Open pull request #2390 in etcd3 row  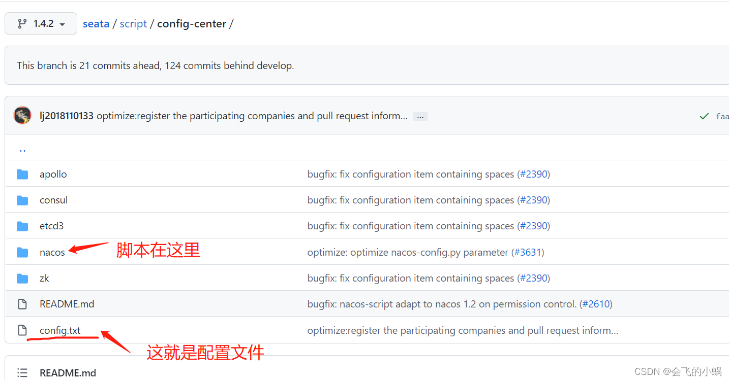point(533,226)
